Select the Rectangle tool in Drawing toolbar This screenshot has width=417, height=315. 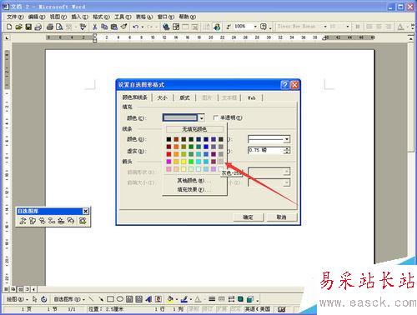click(x=110, y=299)
